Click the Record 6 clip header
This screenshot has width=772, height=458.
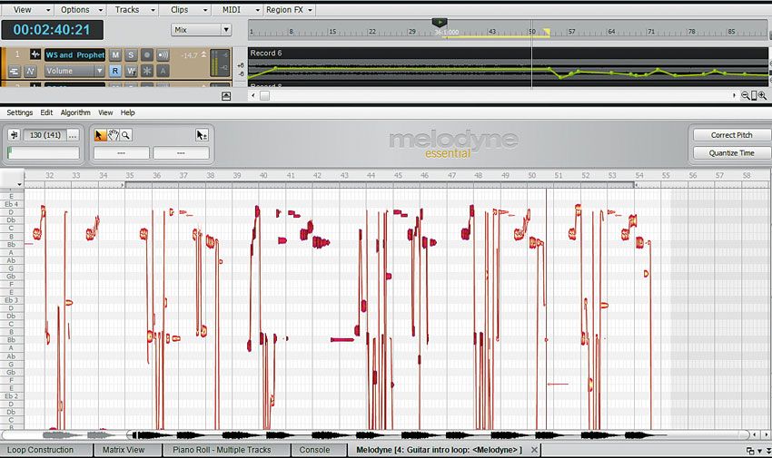click(508, 54)
